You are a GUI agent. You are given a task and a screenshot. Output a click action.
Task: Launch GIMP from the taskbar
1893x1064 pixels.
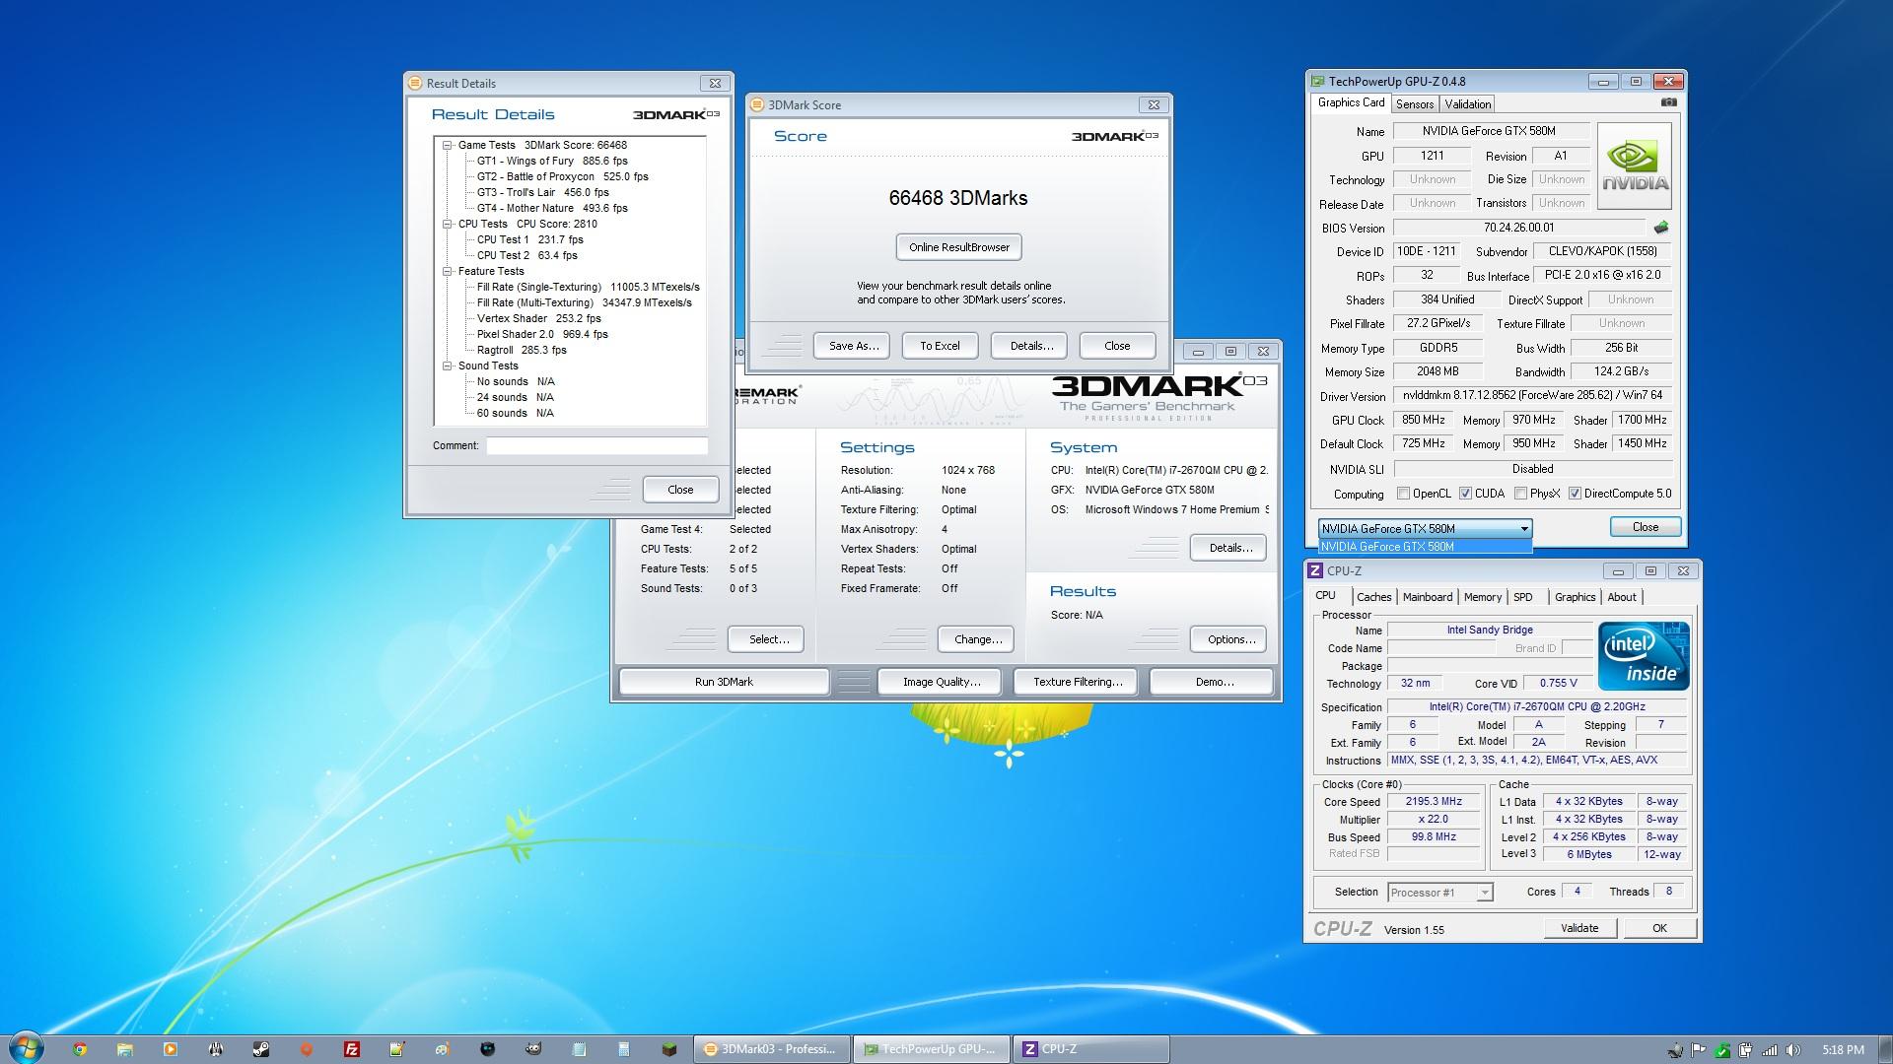pos(533,1049)
